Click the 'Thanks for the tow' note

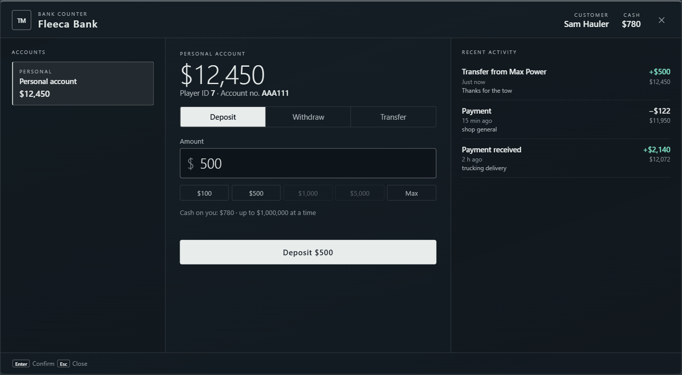point(487,91)
